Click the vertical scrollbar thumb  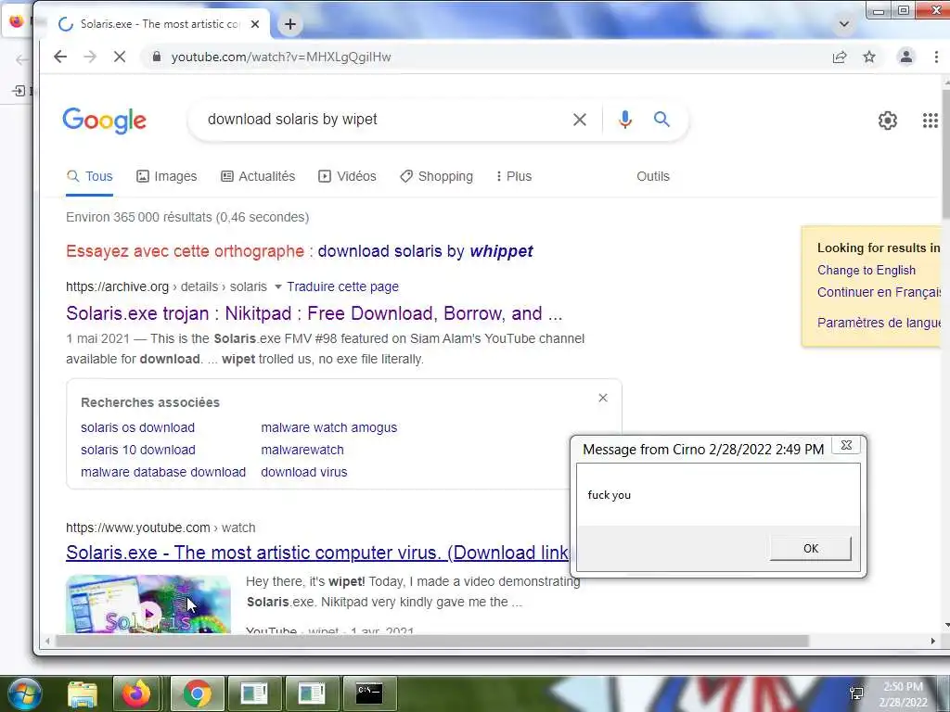pyautogui.click(x=945, y=155)
